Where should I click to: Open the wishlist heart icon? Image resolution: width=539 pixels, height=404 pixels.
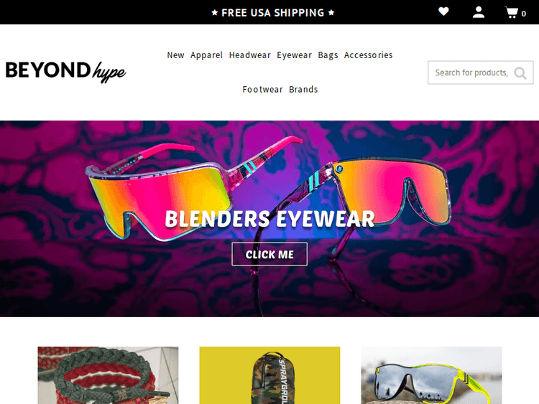(x=443, y=11)
